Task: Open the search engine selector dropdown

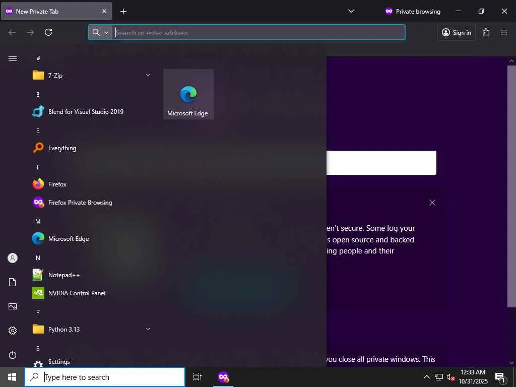Action: (100, 32)
